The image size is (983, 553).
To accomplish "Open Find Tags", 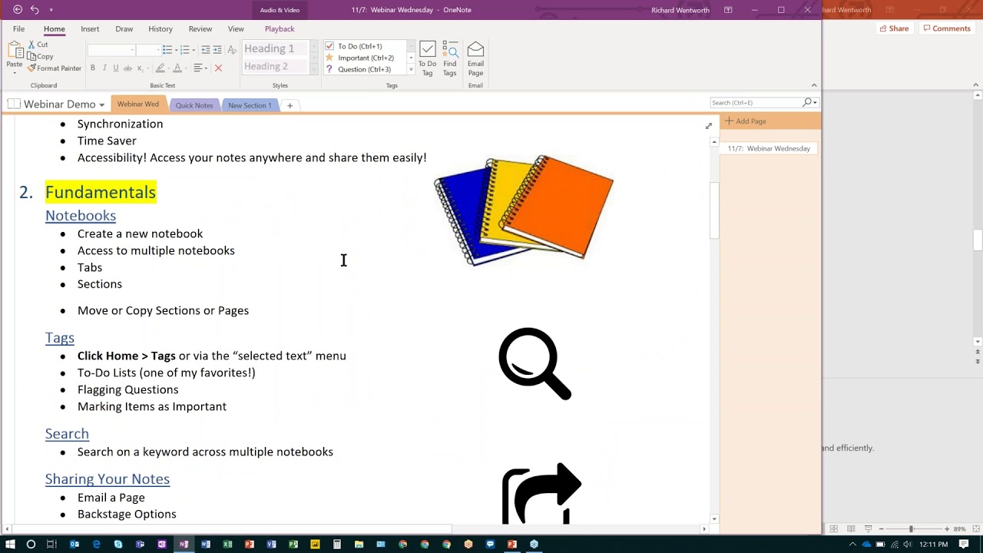I will 450,58.
